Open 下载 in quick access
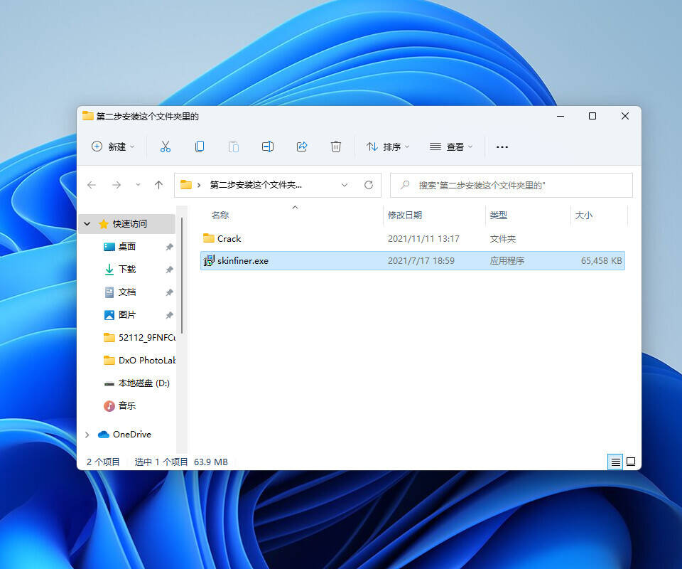682x569 pixels. click(x=126, y=270)
